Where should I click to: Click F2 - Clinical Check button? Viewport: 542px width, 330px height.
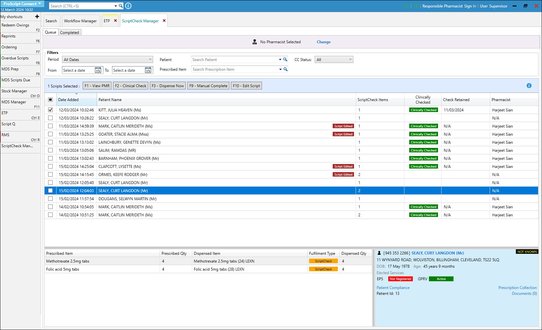point(131,86)
